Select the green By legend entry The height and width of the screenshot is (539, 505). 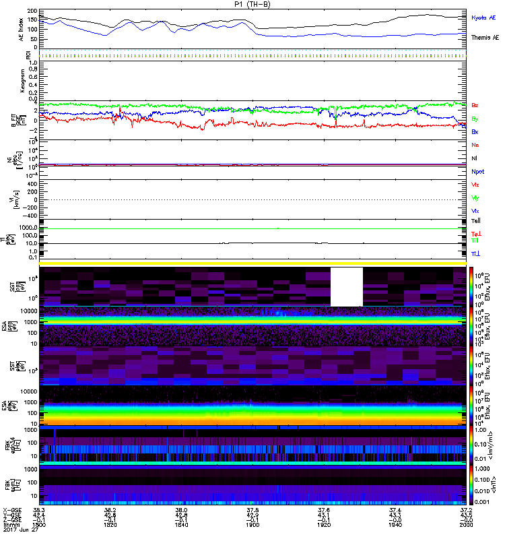475,119
